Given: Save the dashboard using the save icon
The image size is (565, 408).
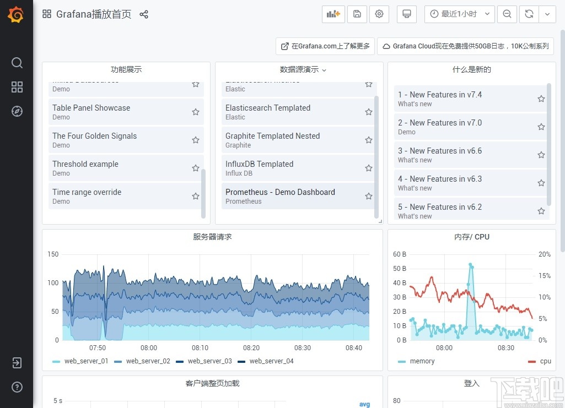Looking at the screenshot, I should pyautogui.click(x=357, y=14).
